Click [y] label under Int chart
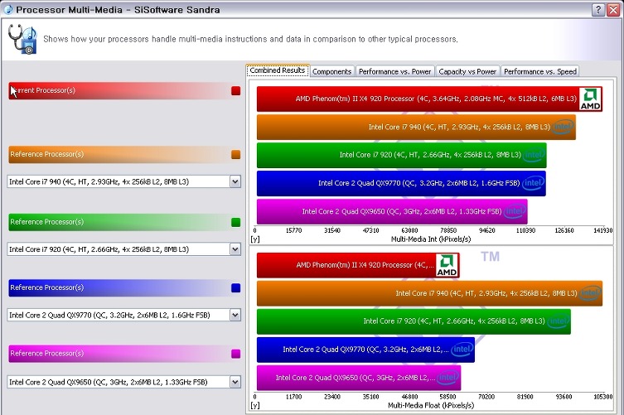624x415 pixels. (x=254, y=239)
